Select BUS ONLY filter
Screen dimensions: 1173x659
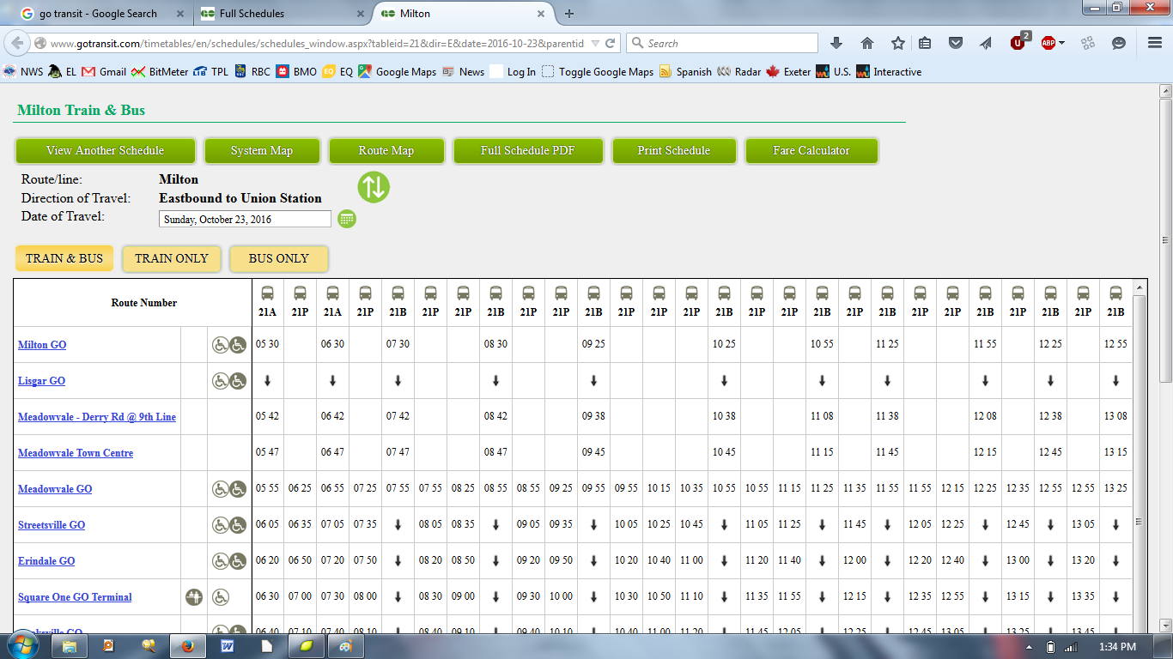pos(279,258)
